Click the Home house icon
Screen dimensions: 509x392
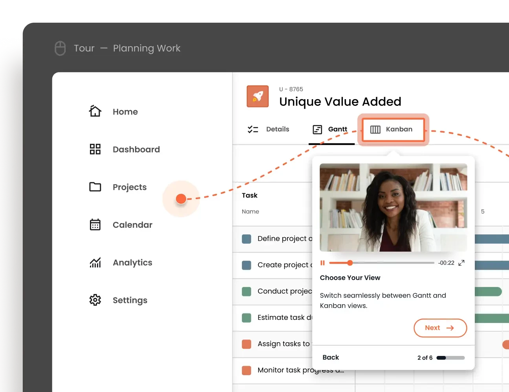pos(95,111)
